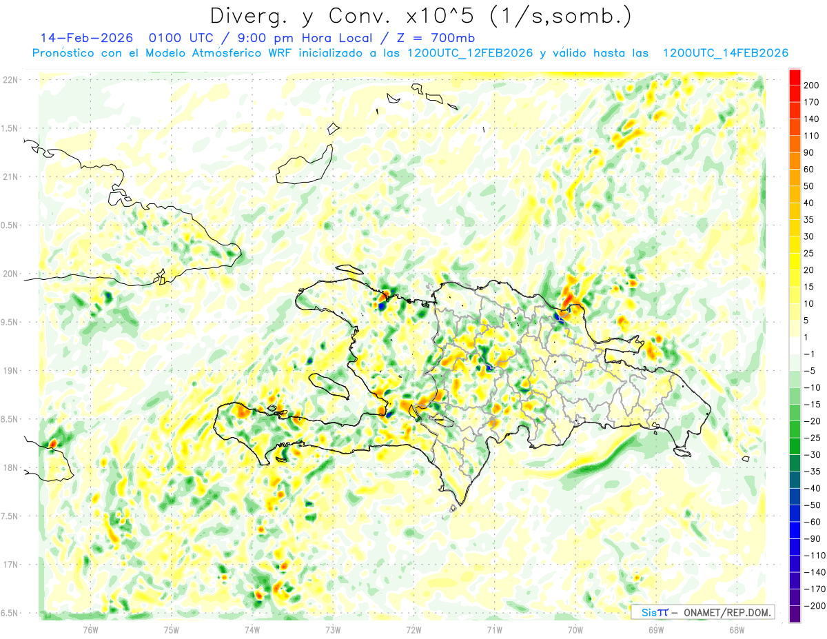This screenshot has height=639, width=827.
Task: Click the 74W longitude label
Action: [x=252, y=629]
